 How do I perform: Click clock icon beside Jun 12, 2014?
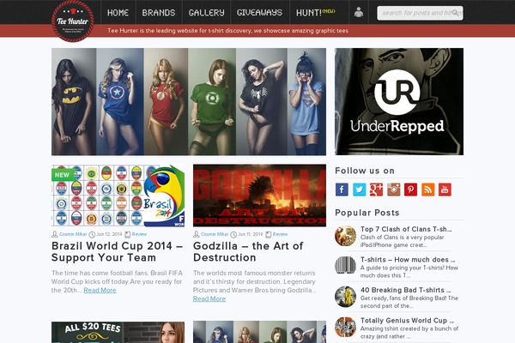(92, 234)
